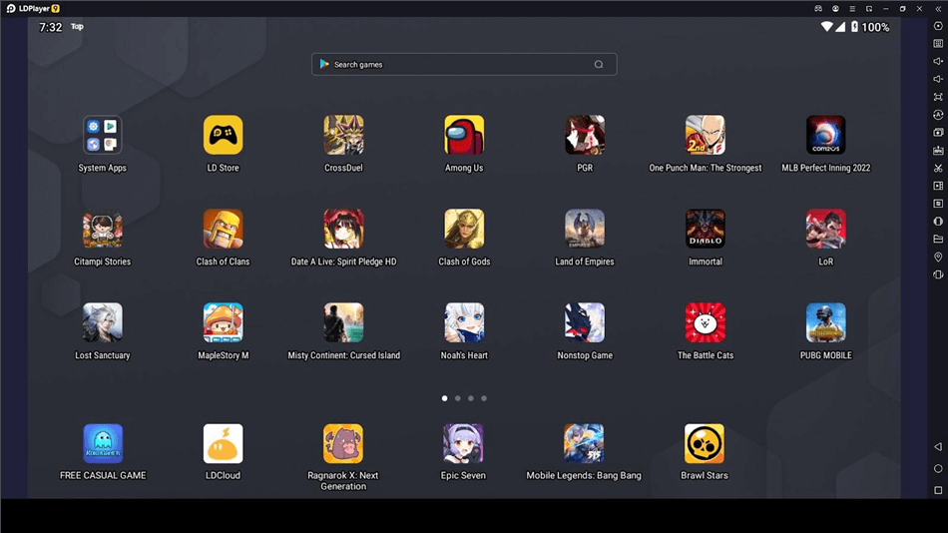Open the keyboard mapping sidebar icon

[938, 44]
